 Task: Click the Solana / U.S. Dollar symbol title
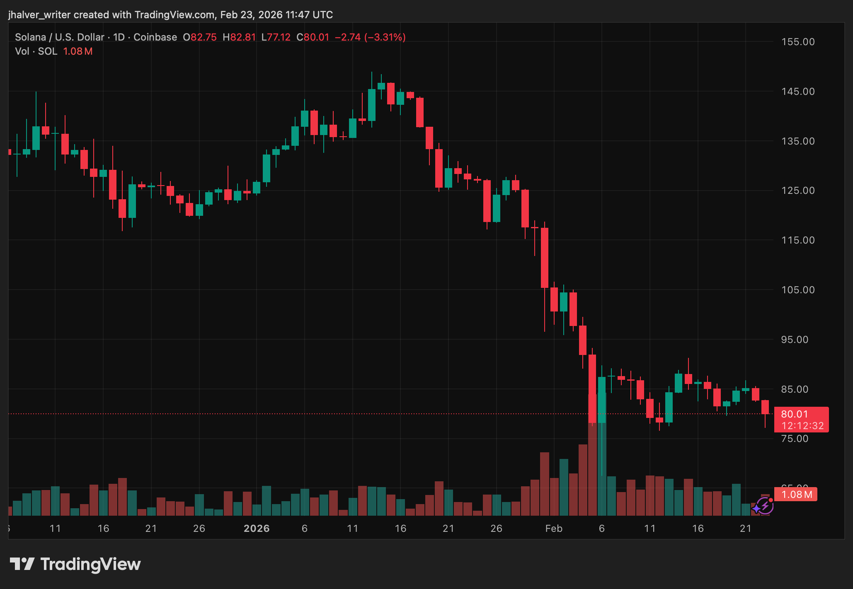click(x=59, y=37)
